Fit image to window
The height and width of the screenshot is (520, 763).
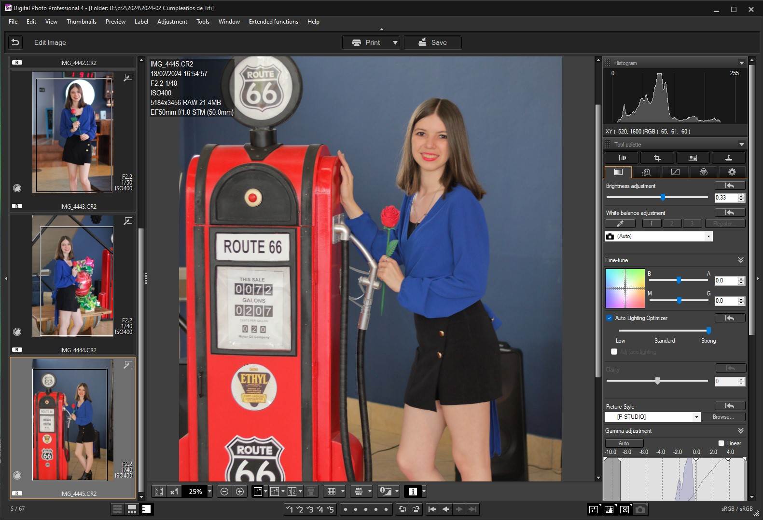159,492
